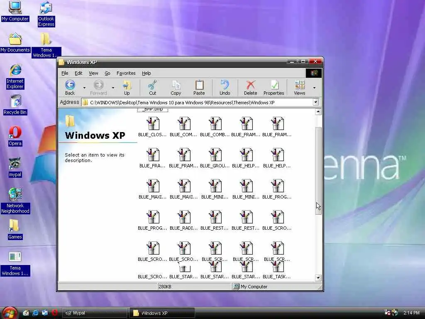
Task: Select the BLUE_RADI... file icon
Action: [184, 220]
